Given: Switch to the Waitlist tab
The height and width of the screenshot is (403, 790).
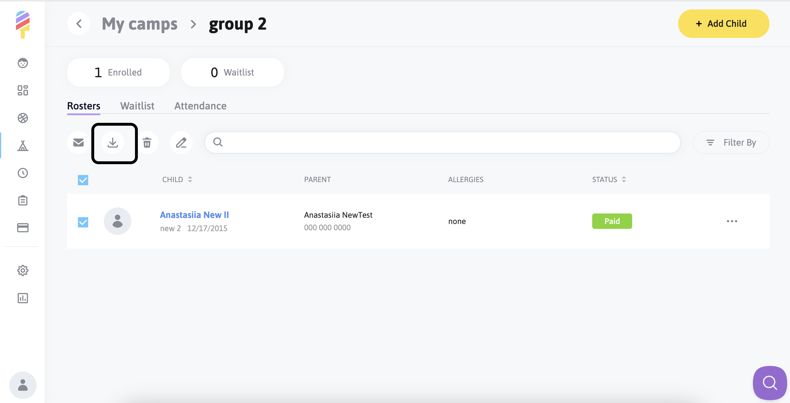Looking at the screenshot, I should tap(137, 106).
